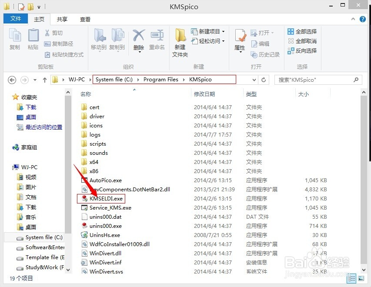Open the recent locations dropdown arrow
Viewport: 371px width, 287px height.
pyautogui.click(x=35, y=80)
